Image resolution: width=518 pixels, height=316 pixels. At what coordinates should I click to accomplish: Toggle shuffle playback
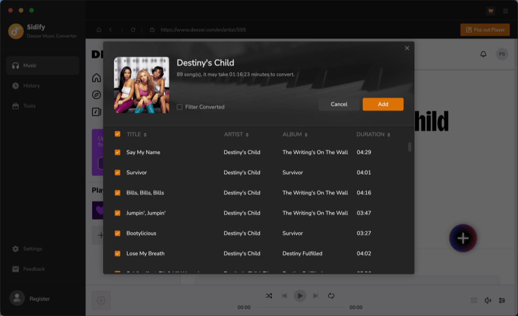click(269, 296)
